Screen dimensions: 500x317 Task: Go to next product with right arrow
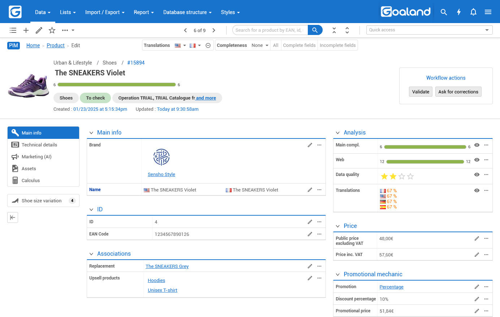point(214,30)
